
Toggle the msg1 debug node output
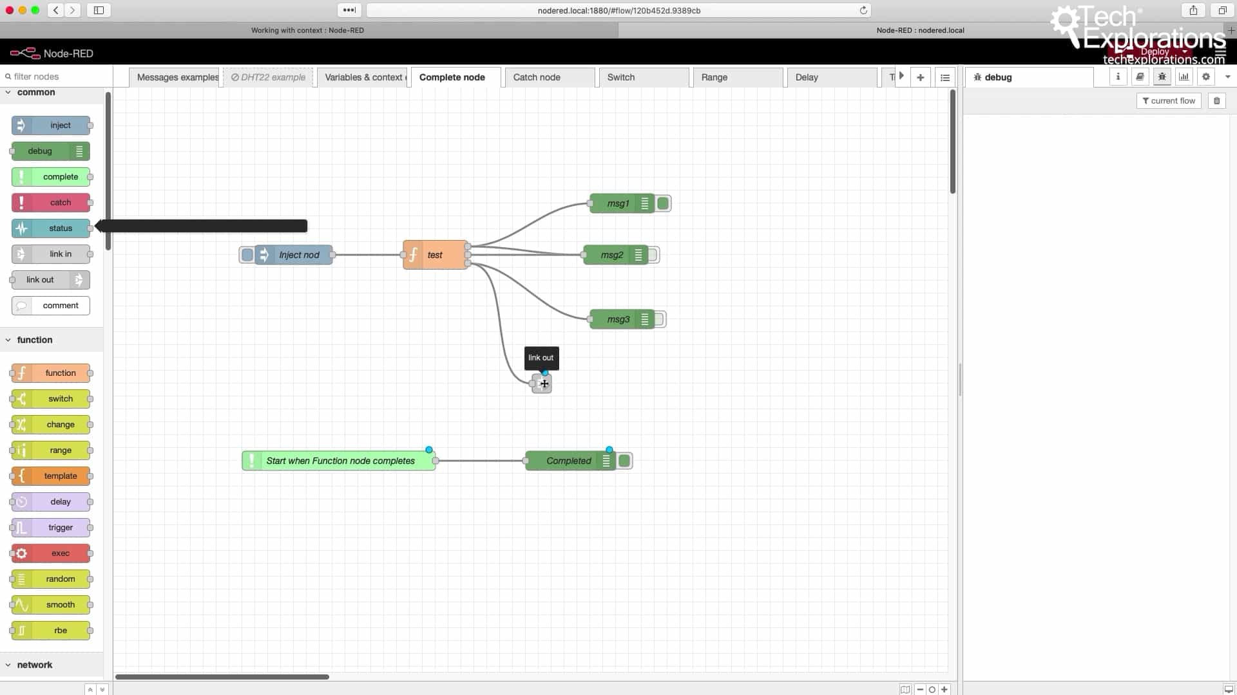coord(663,203)
